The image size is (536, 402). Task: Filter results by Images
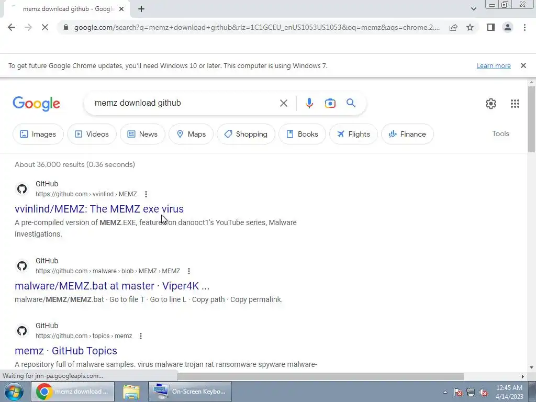pyautogui.click(x=38, y=134)
